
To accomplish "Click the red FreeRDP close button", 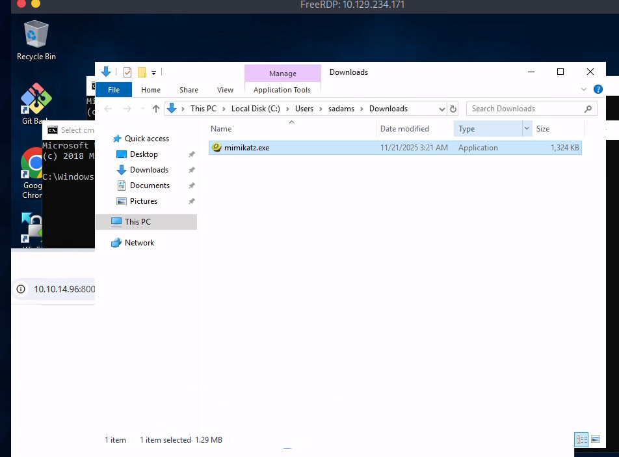I will tap(21, 4).
